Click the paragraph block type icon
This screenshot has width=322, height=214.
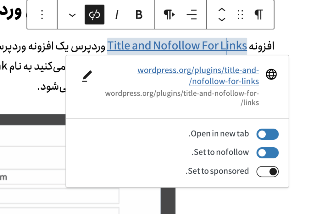[259, 14]
